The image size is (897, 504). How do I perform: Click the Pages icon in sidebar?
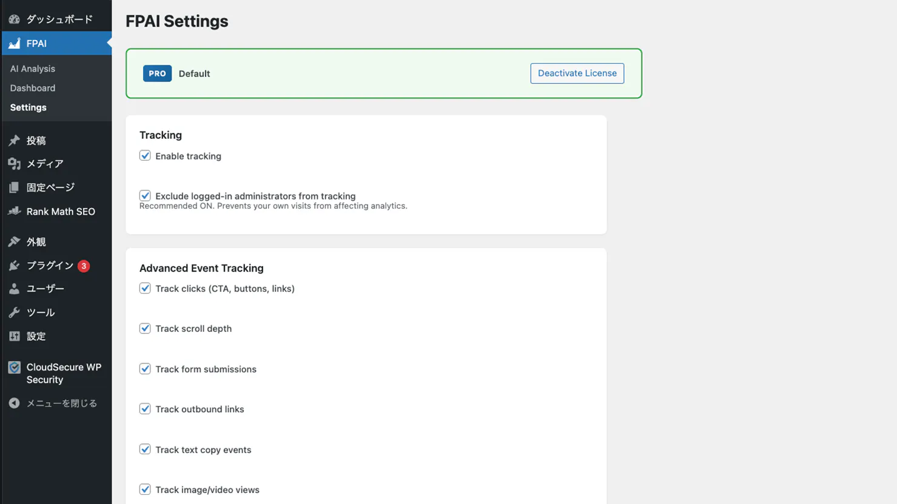click(x=14, y=187)
